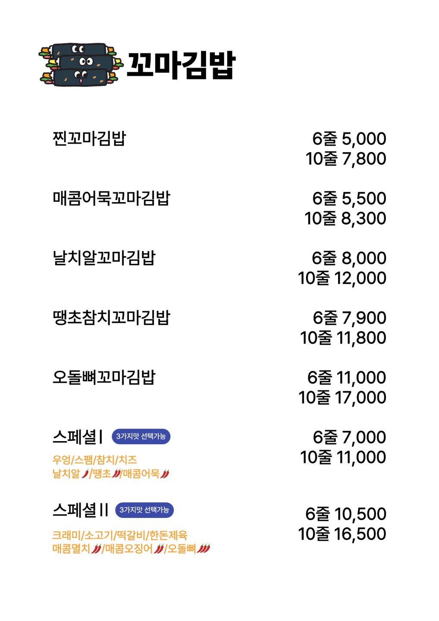Click the 10줄 12,000 price
439x621 pixels.
point(342,278)
